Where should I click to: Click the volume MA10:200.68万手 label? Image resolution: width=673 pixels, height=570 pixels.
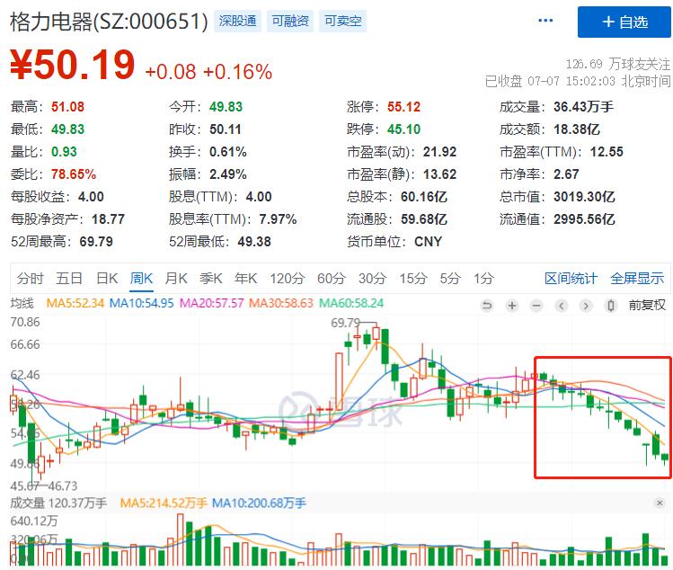click(259, 503)
